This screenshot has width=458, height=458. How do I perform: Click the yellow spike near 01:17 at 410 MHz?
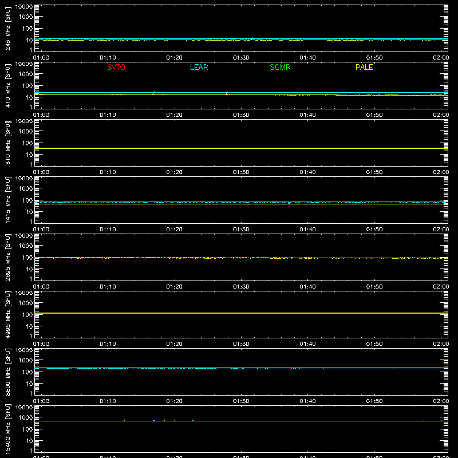(x=154, y=93)
